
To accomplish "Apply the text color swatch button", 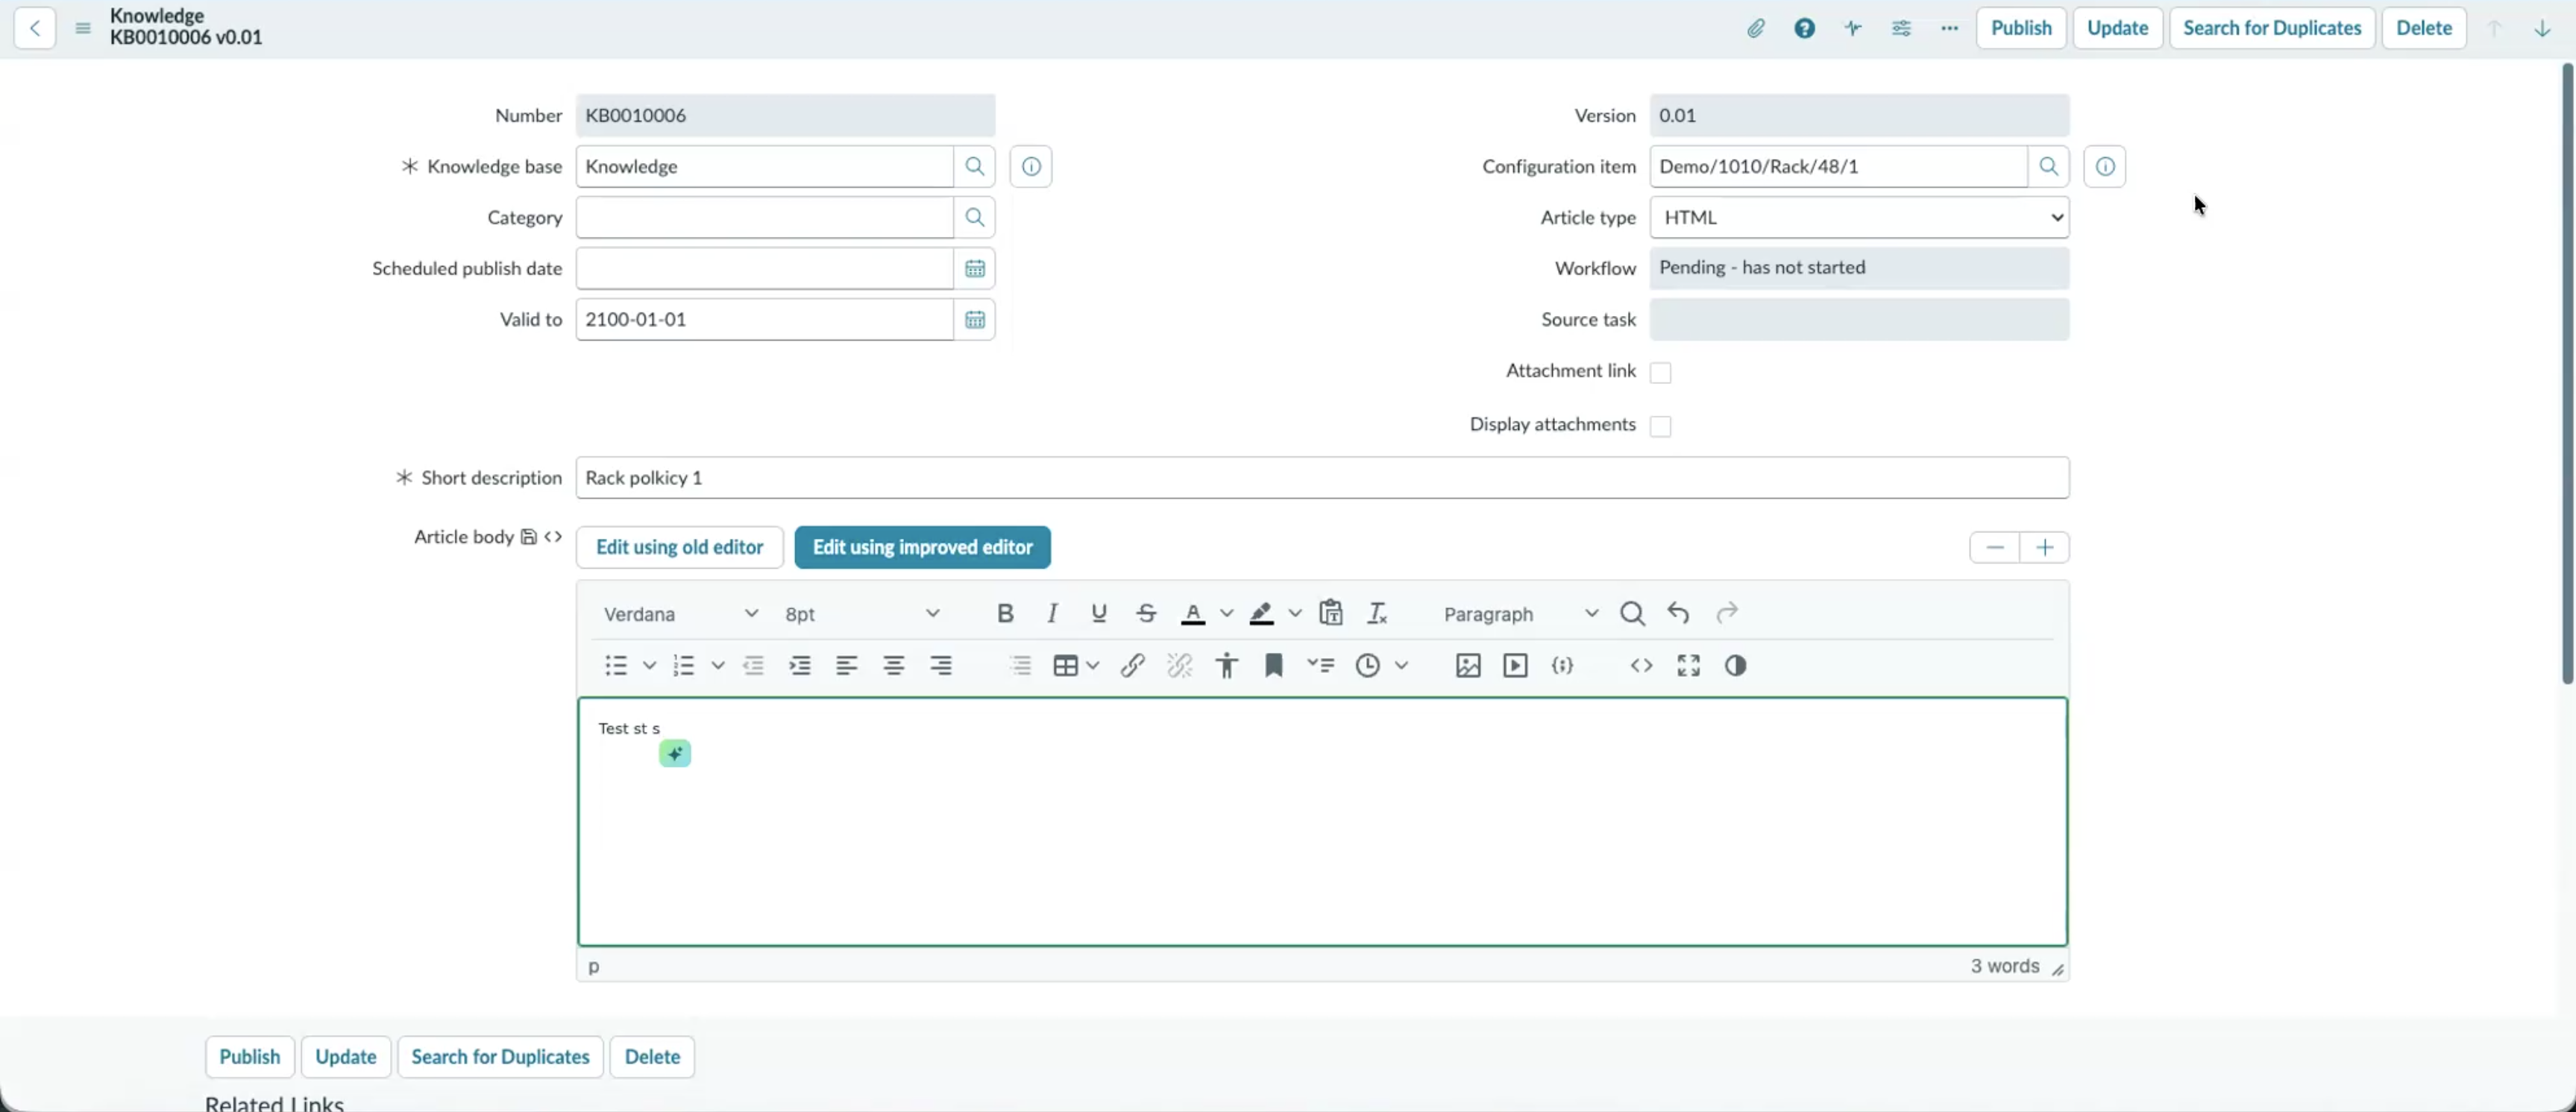I will click(1193, 613).
